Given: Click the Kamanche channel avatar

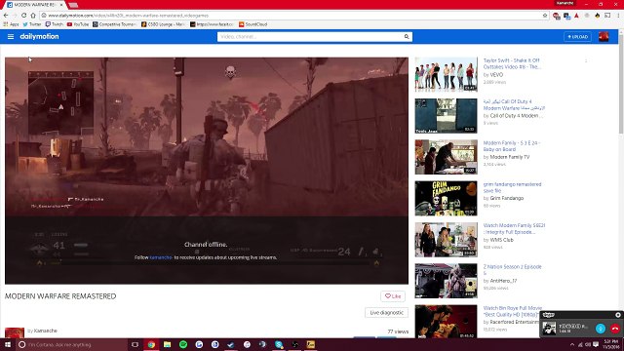Looking at the screenshot, I should 15,332.
